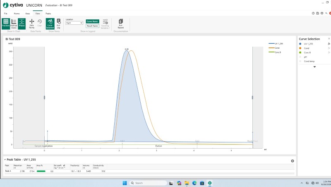Enable the pH curve
The width and height of the screenshot is (331, 187).
coord(300,57)
